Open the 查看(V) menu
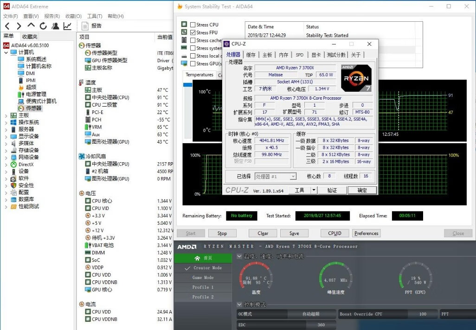Screen dimensions: 476x330 tap(31, 16)
